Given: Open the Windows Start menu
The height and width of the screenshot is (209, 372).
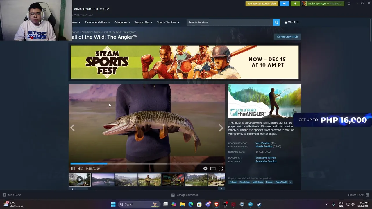Looking at the screenshot, I should (113, 204).
